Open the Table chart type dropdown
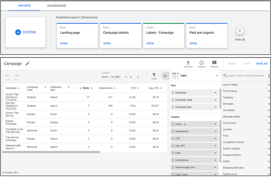 pos(217,76)
